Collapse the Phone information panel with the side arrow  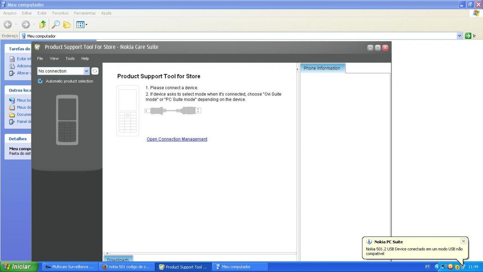tap(298, 69)
